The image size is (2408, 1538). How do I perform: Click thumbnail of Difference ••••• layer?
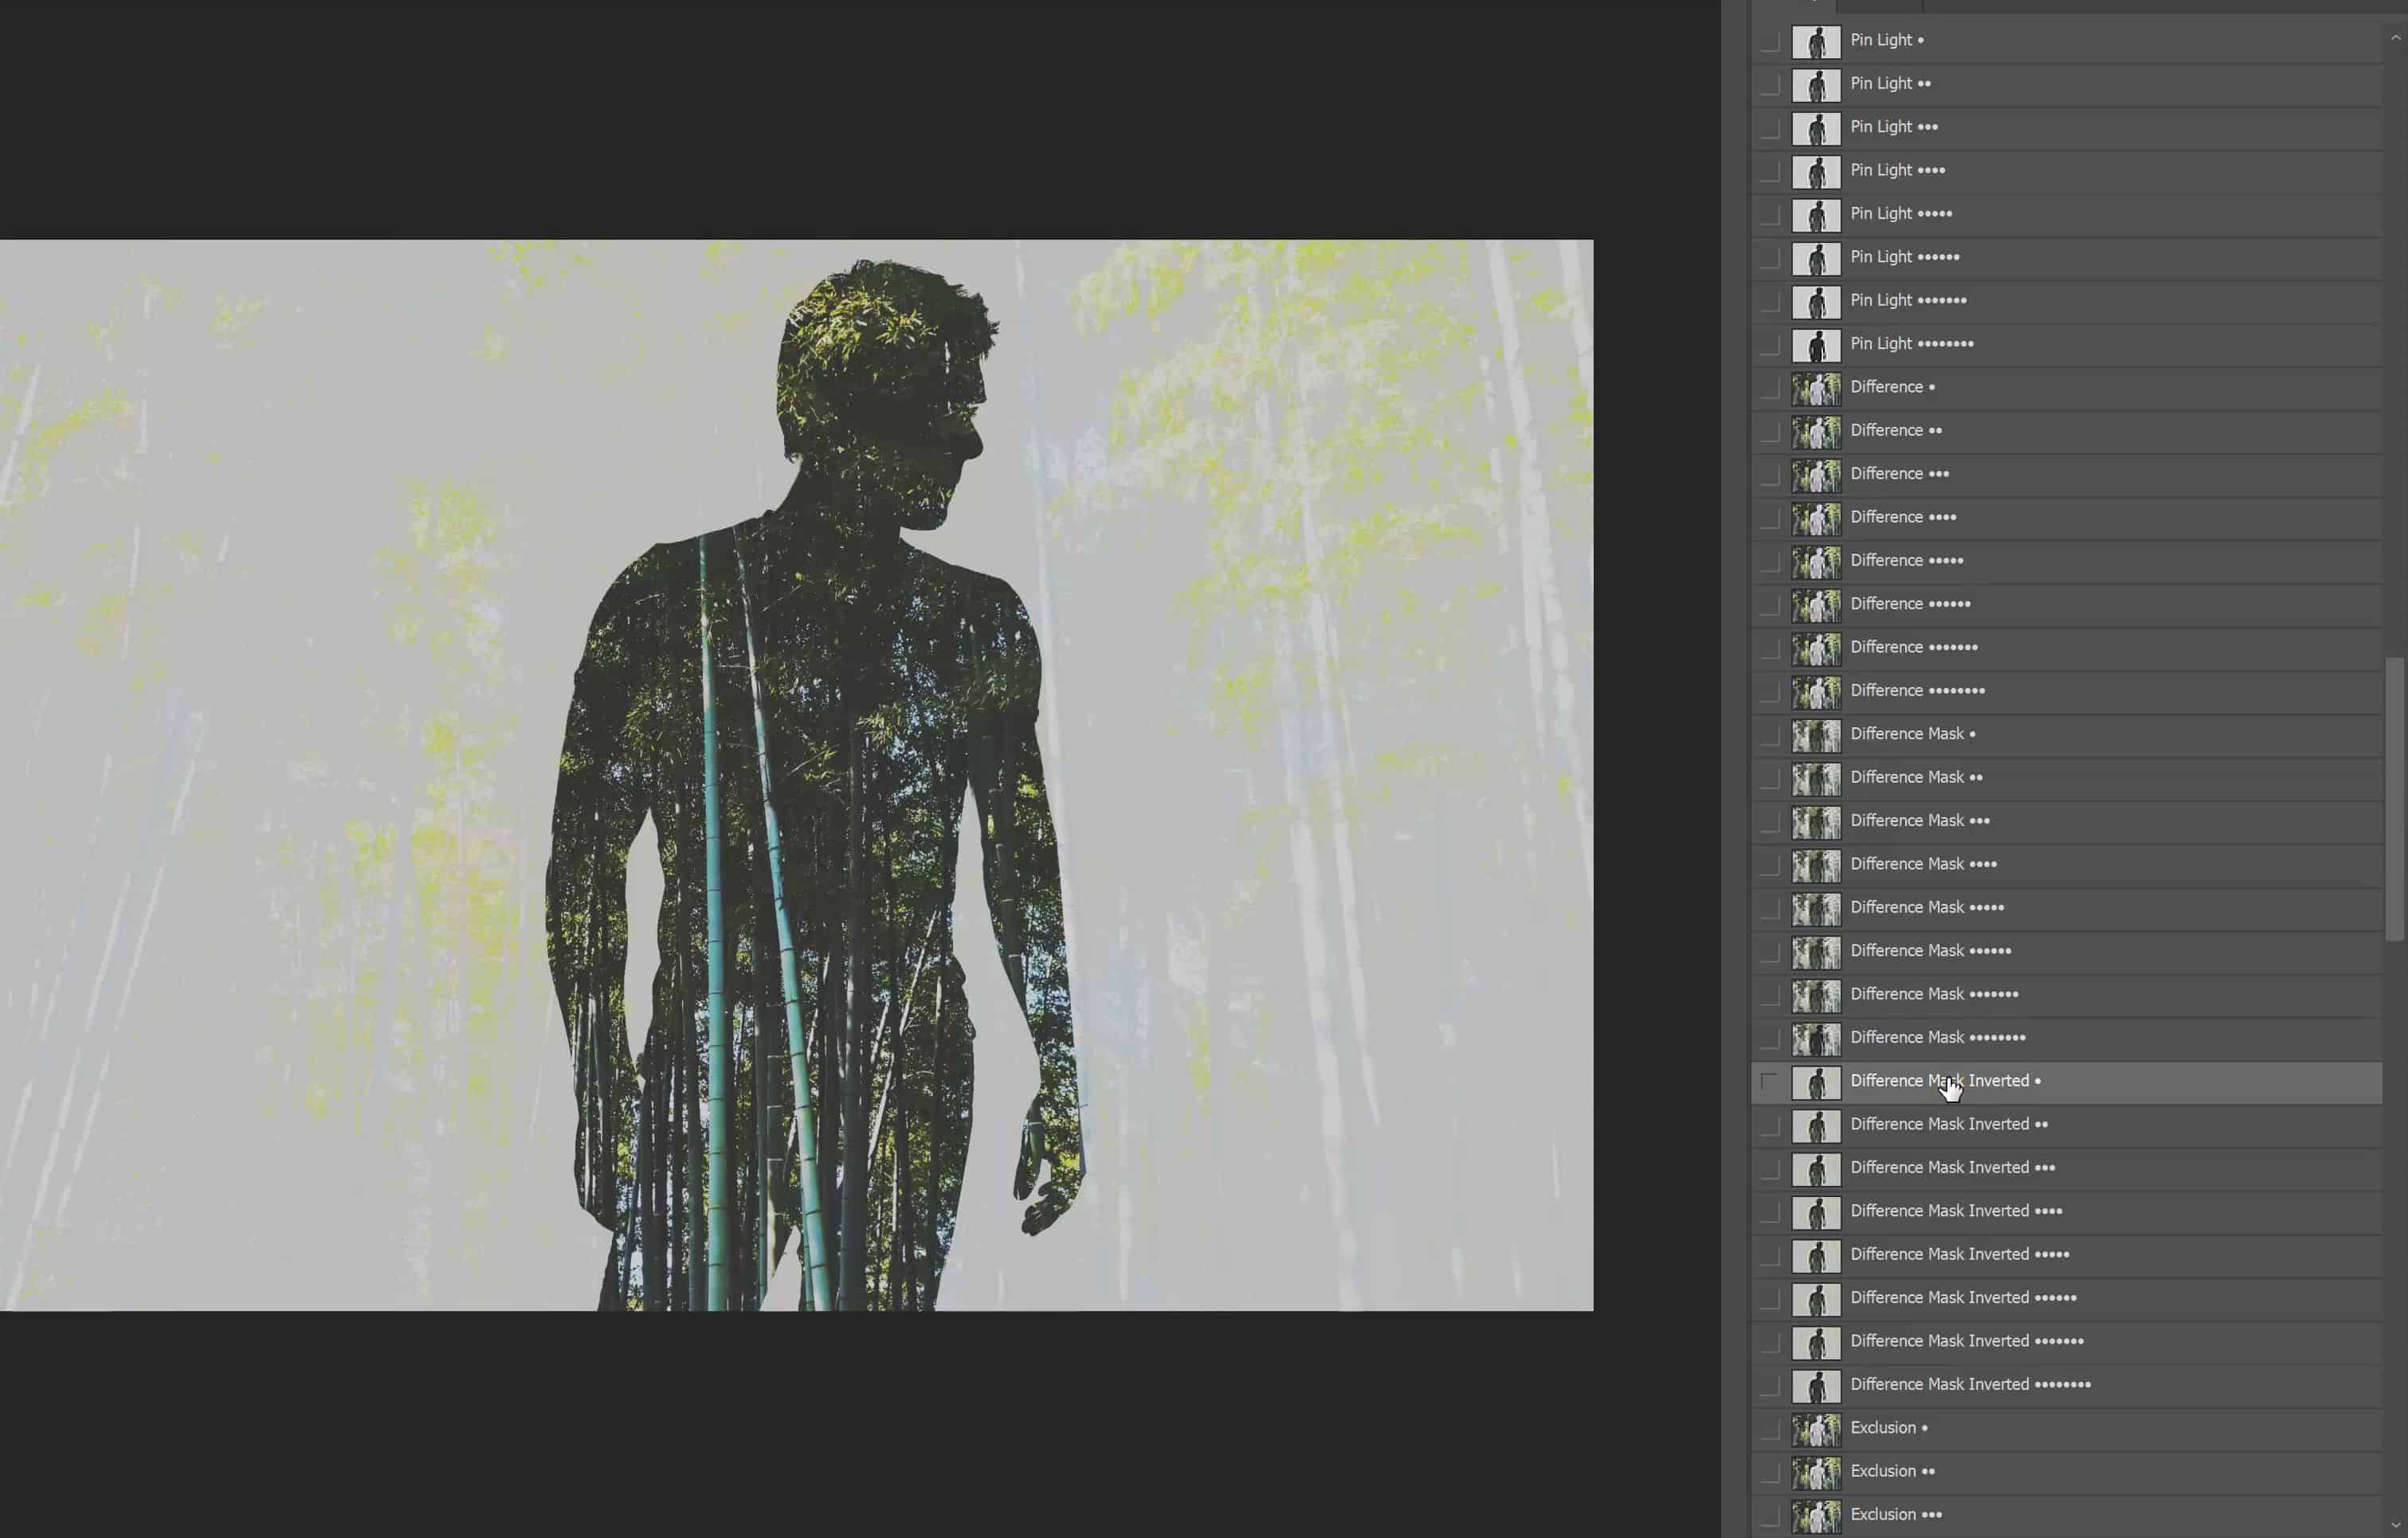1816,562
